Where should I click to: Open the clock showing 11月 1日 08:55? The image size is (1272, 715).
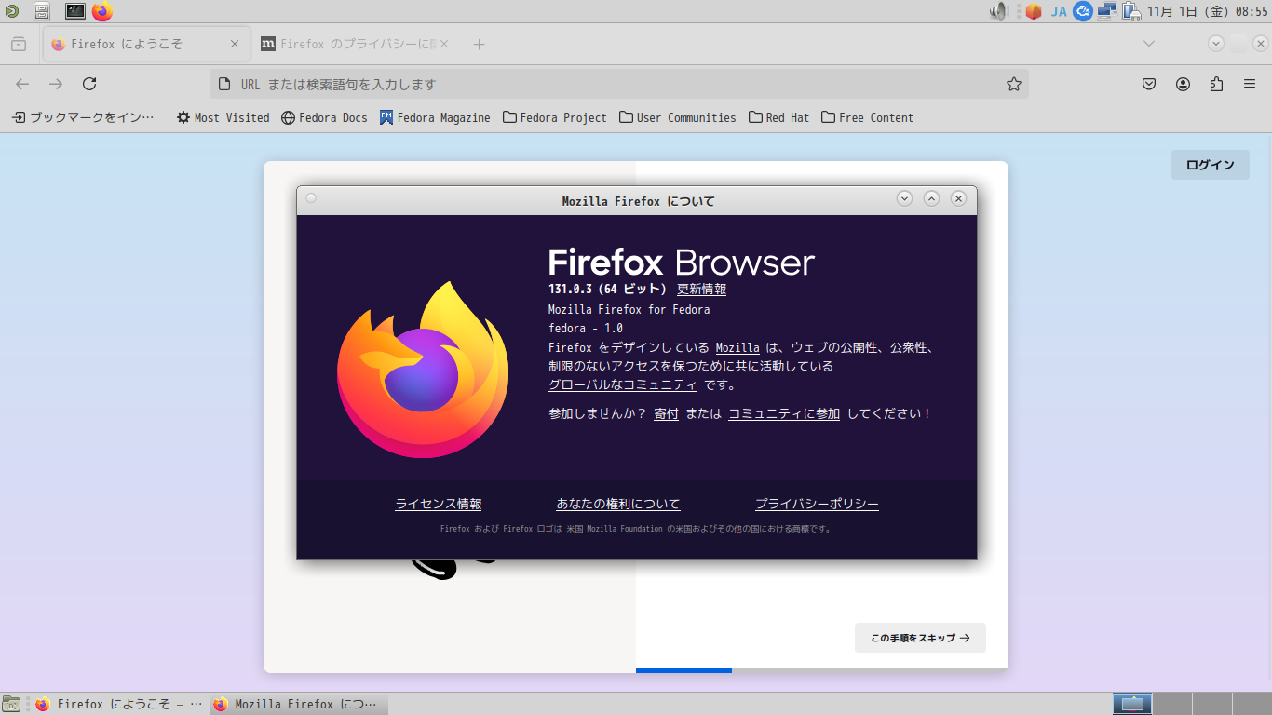1208,11
